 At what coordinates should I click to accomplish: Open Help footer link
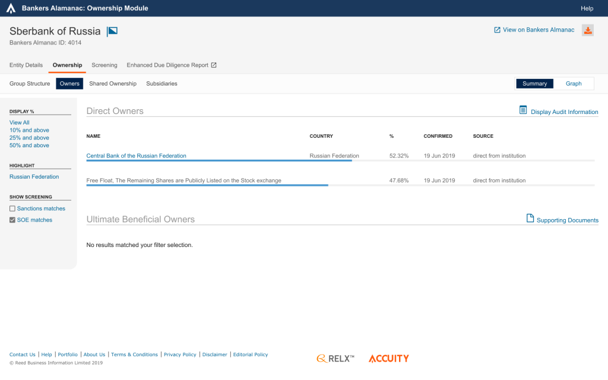[x=46, y=355]
